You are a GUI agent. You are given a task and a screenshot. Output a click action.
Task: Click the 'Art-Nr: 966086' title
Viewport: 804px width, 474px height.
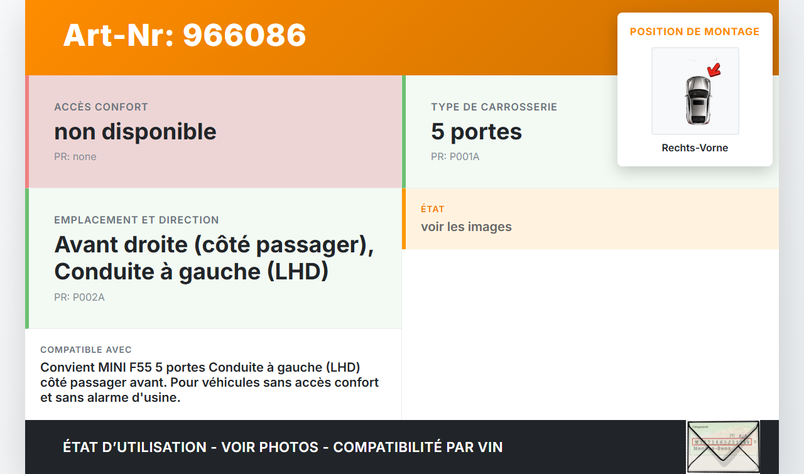pyautogui.click(x=185, y=35)
